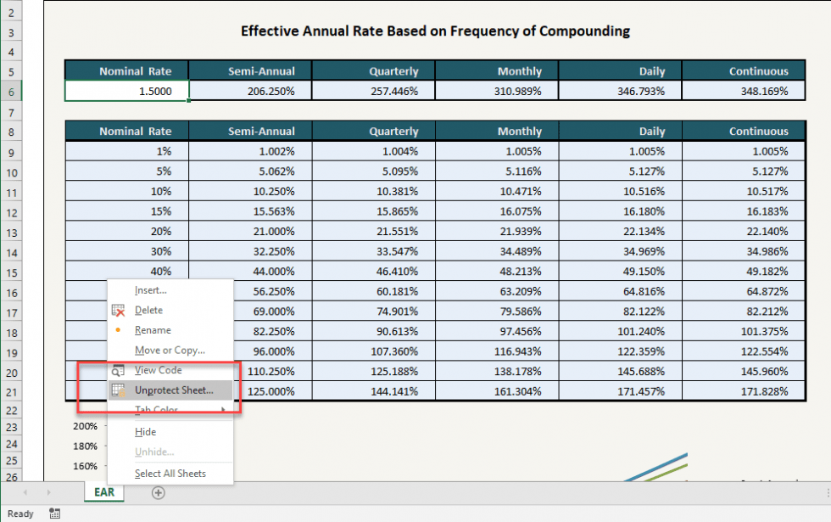Choose Hide to hide the sheet
The height and width of the screenshot is (522, 831).
(x=145, y=431)
